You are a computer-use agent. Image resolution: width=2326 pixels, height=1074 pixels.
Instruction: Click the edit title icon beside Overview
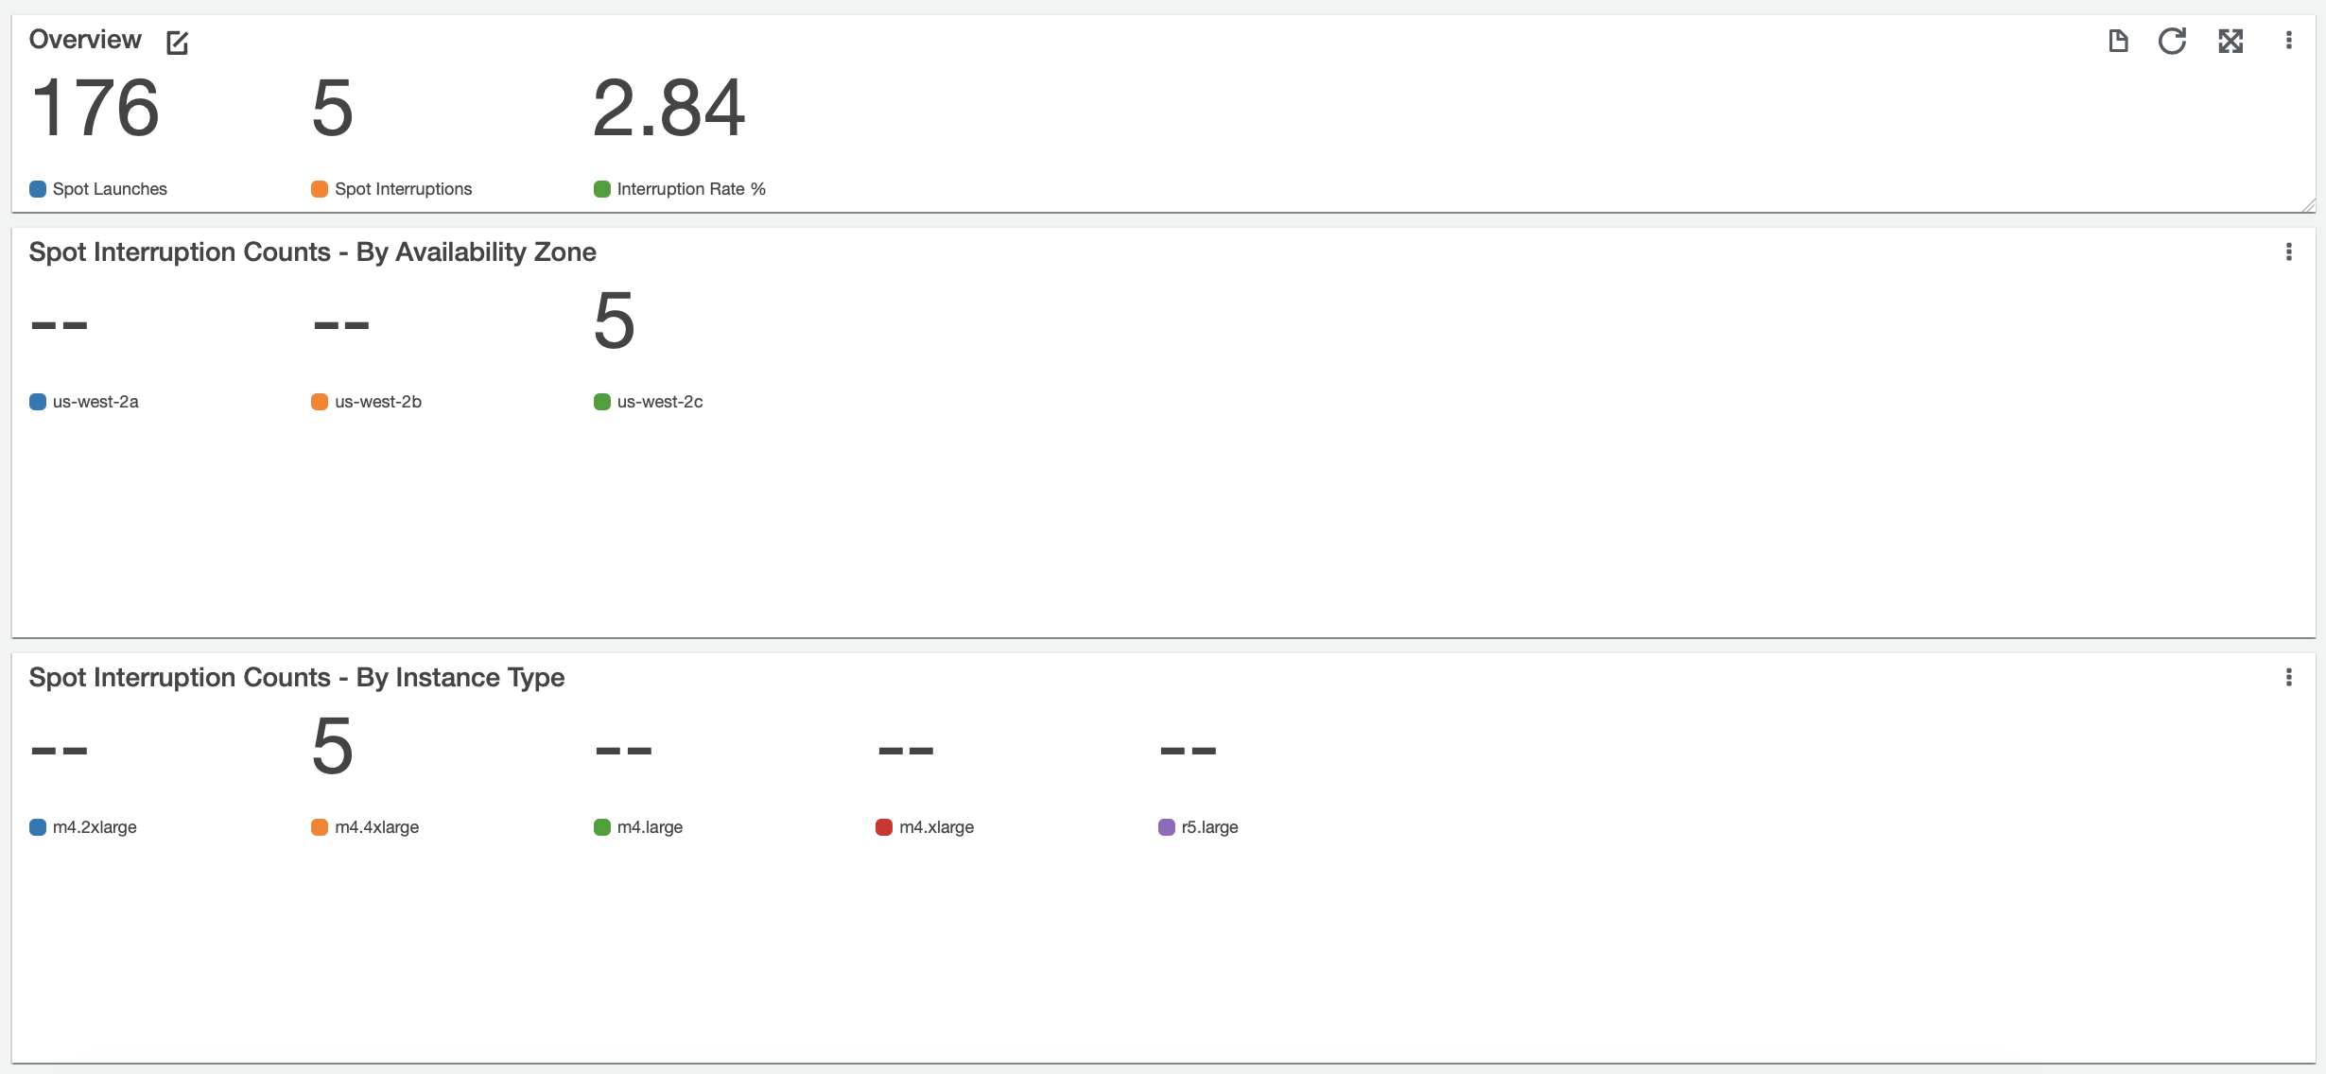coord(177,43)
